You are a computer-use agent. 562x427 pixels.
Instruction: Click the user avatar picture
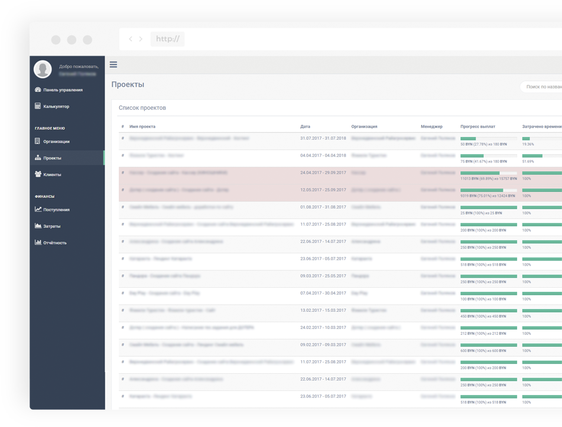coord(43,69)
